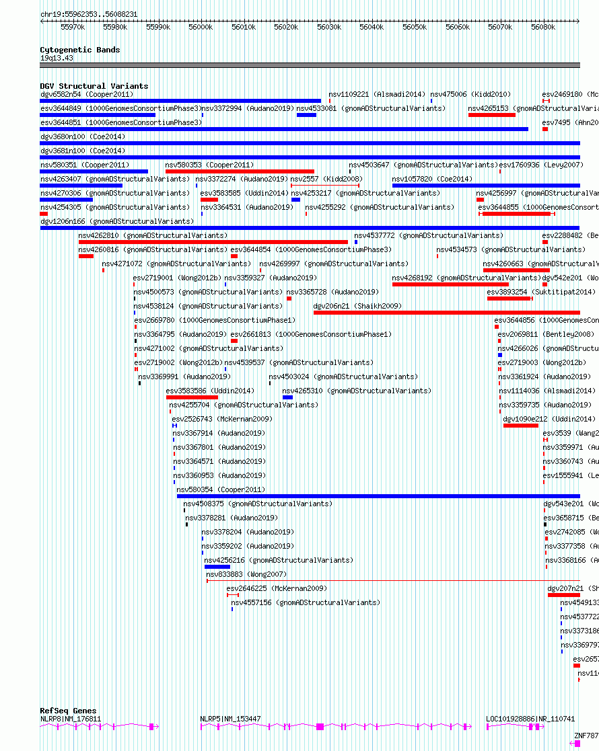This screenshot has width=599, height=751.
Task: Click the esv1760936 (Levy2007) label
Action: [541, 165]
